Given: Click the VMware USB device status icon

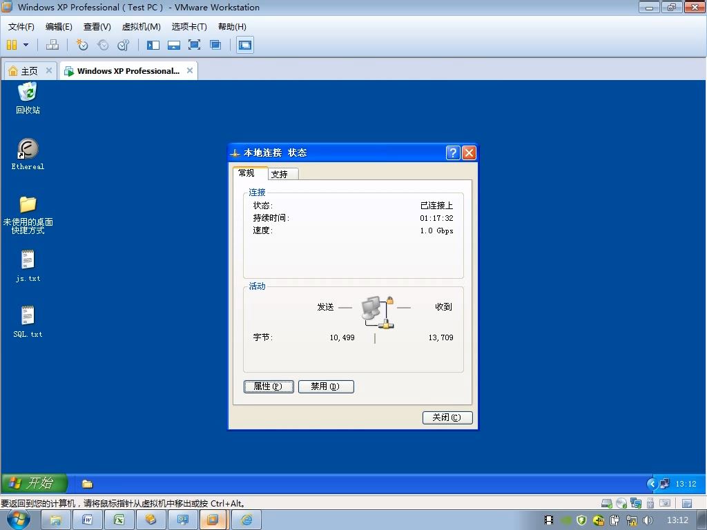Looking at the screenshot, I should [x=650, y=503].
